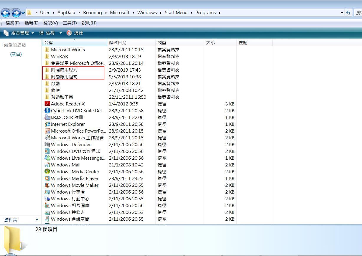Click the Windows 相片圖庫 icon
The image size is (362, 256).
click(47, 205)
